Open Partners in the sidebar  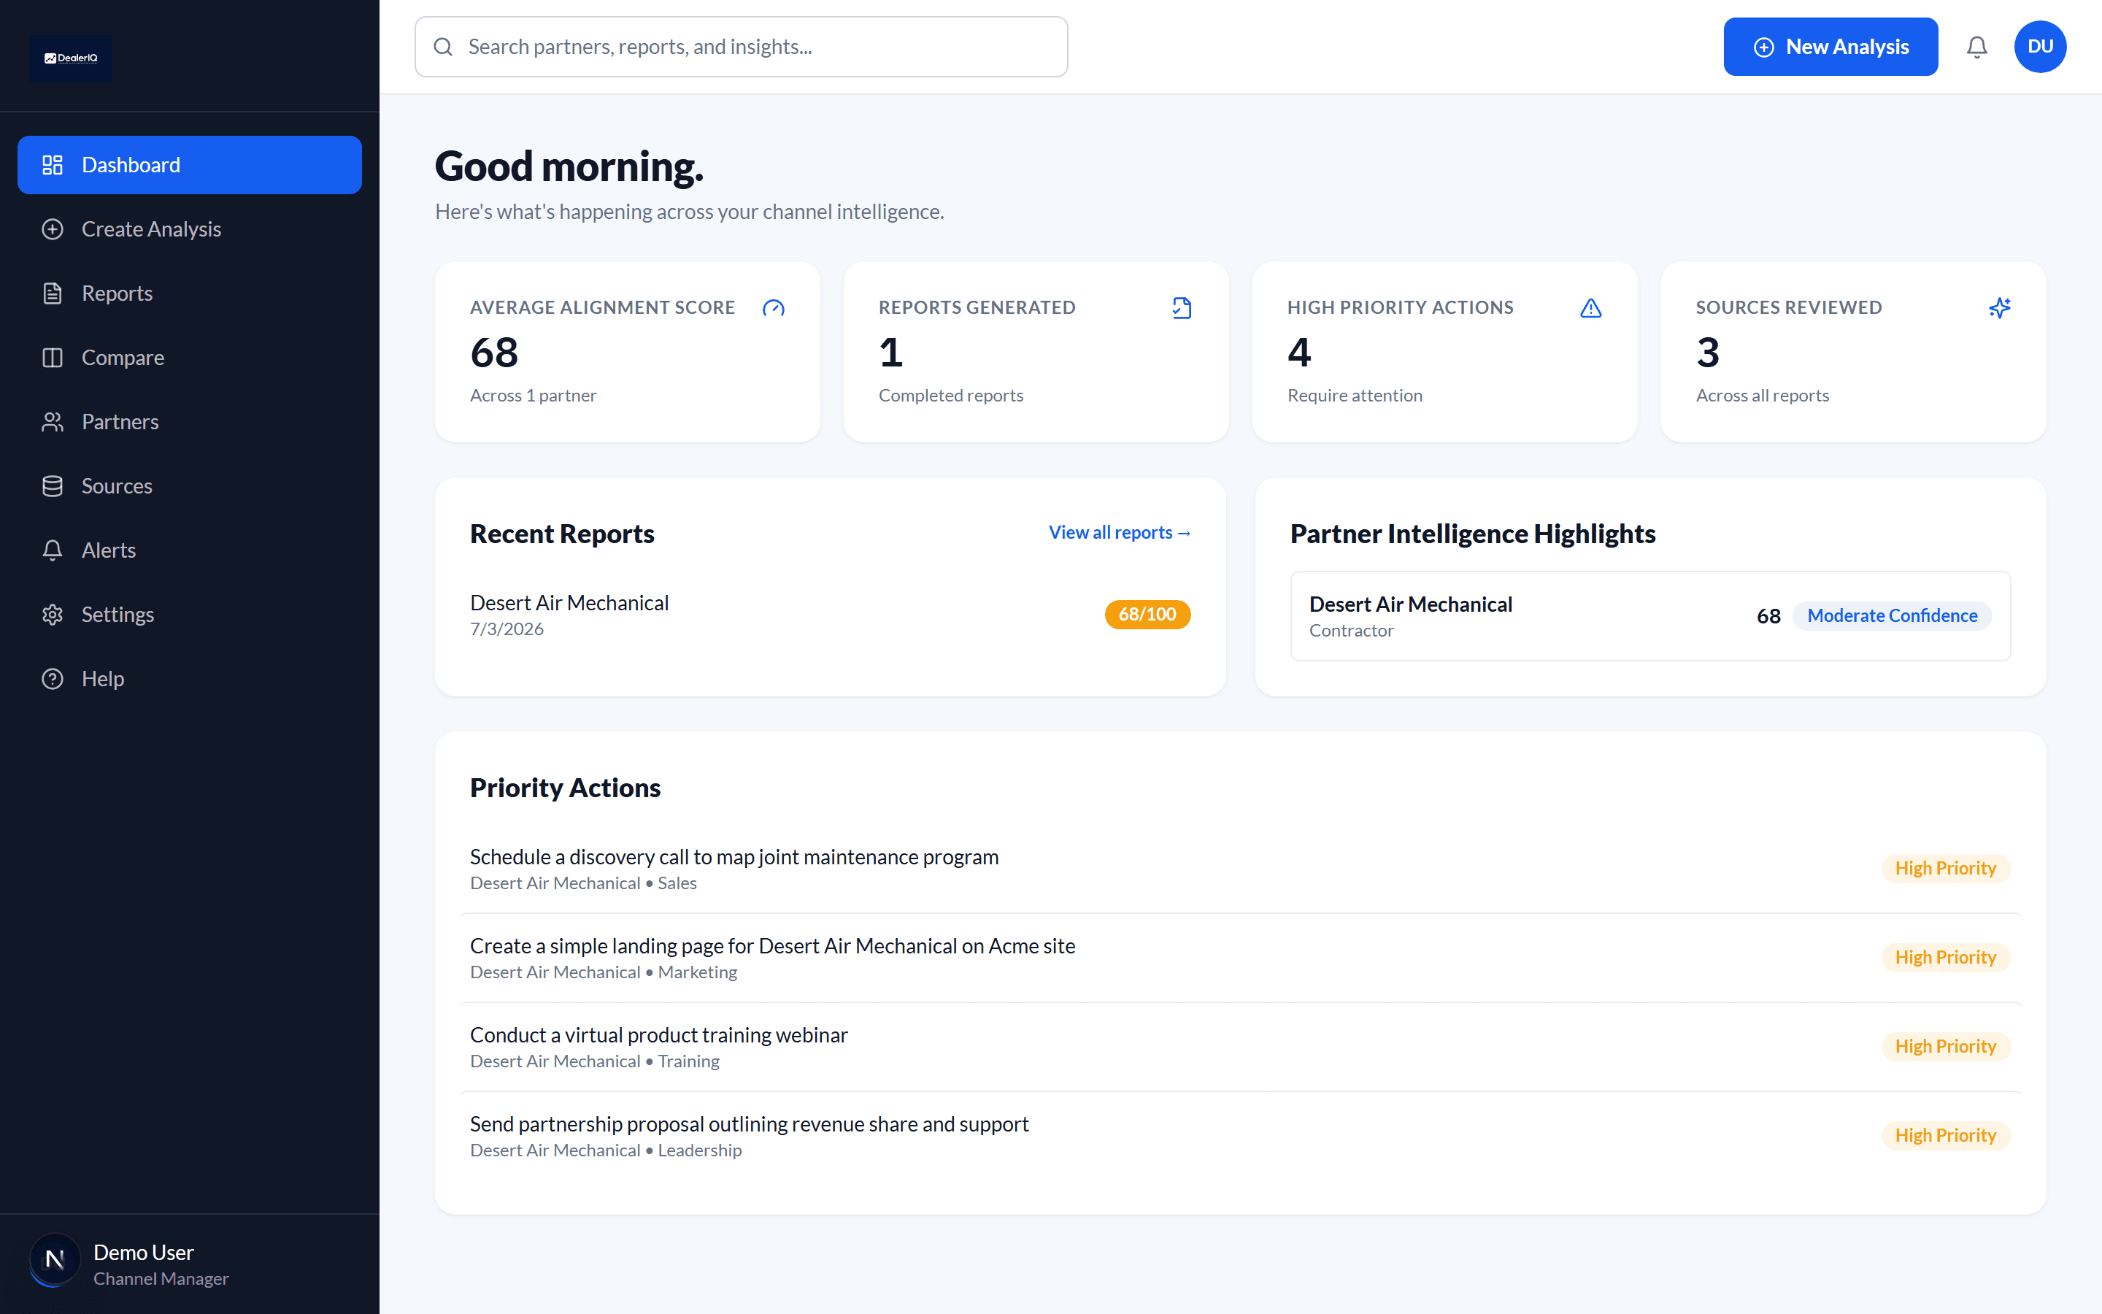pos(189,423)
